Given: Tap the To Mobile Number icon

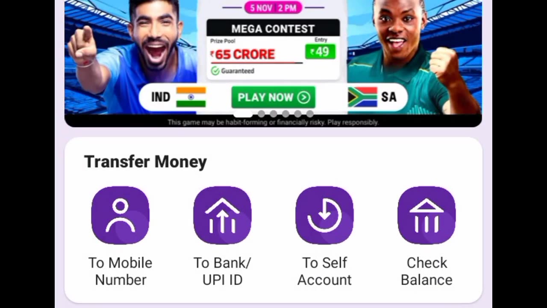Looking at the screenshot, I should [121, 215].
